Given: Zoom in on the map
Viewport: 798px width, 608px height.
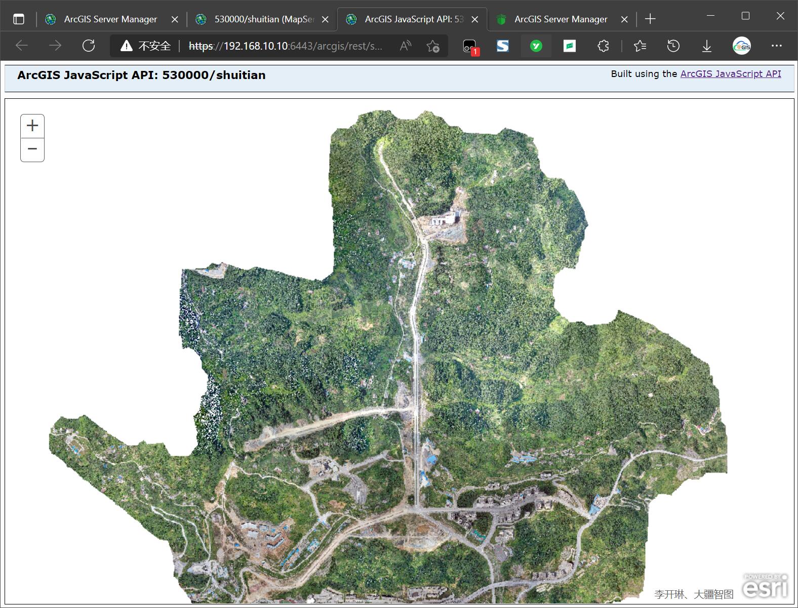Looking at the screenshot, I should click(32, 126).
